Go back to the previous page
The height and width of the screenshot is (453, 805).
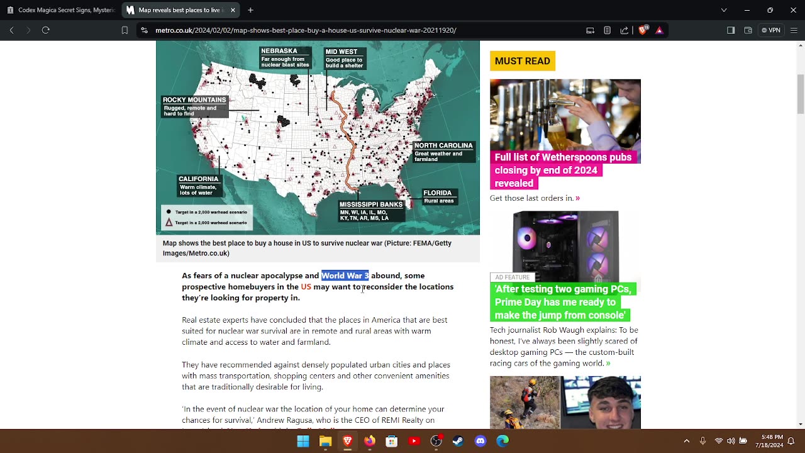11,30
